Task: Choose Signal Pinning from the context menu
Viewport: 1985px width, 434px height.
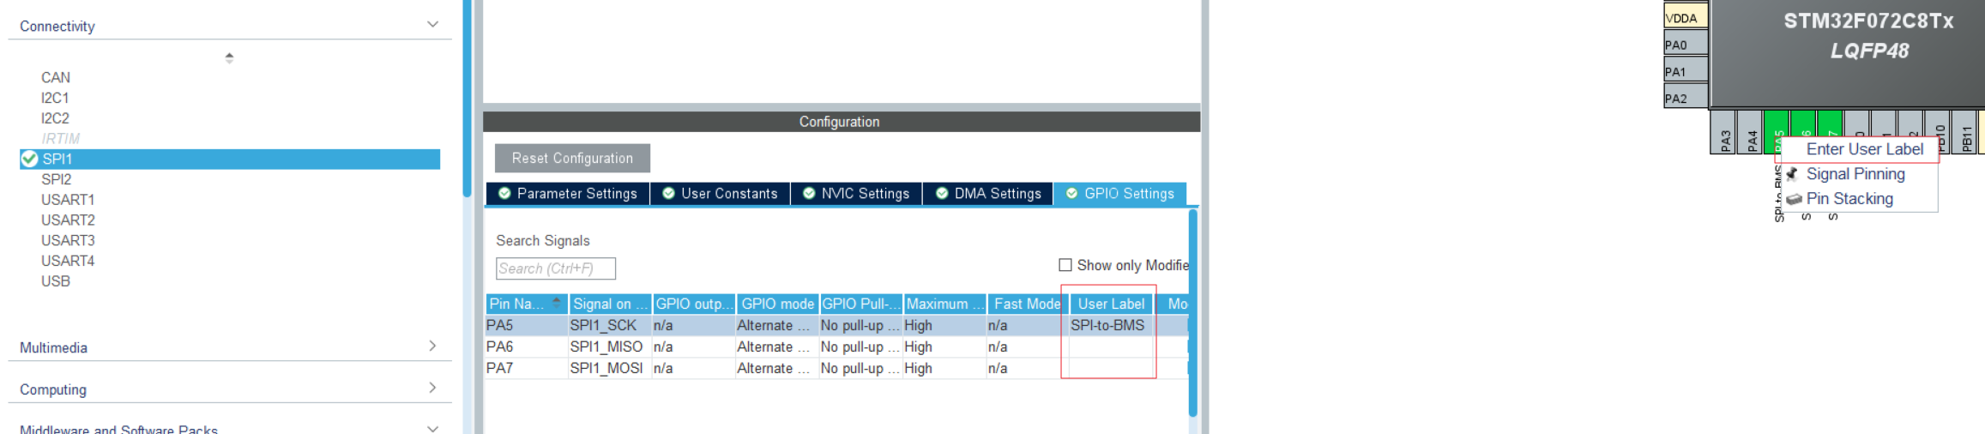Action: click(x=1855, y=174)
